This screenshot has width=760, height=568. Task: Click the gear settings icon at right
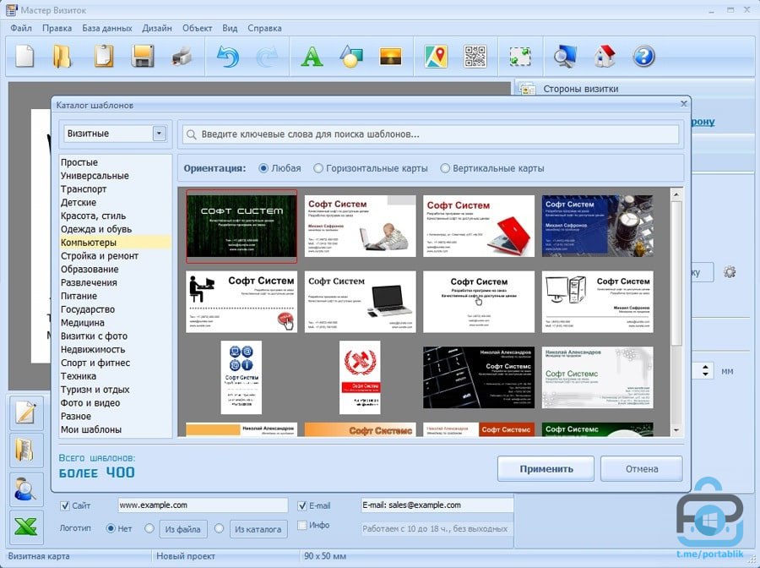[730, 272]
